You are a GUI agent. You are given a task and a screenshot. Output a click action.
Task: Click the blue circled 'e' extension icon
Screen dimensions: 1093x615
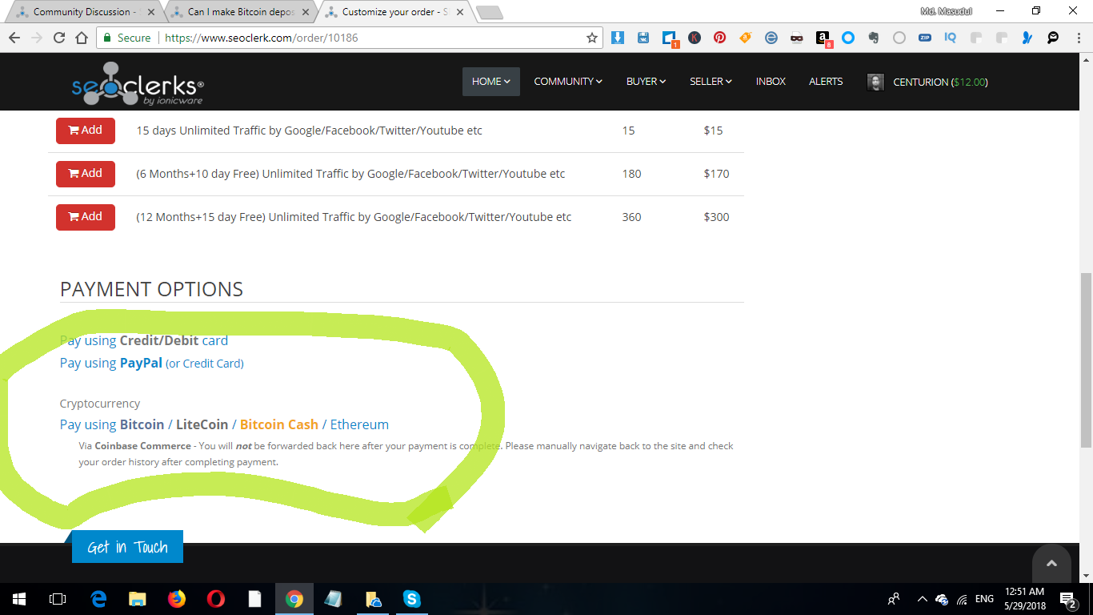pyautogui.click(x=771, y=38)
